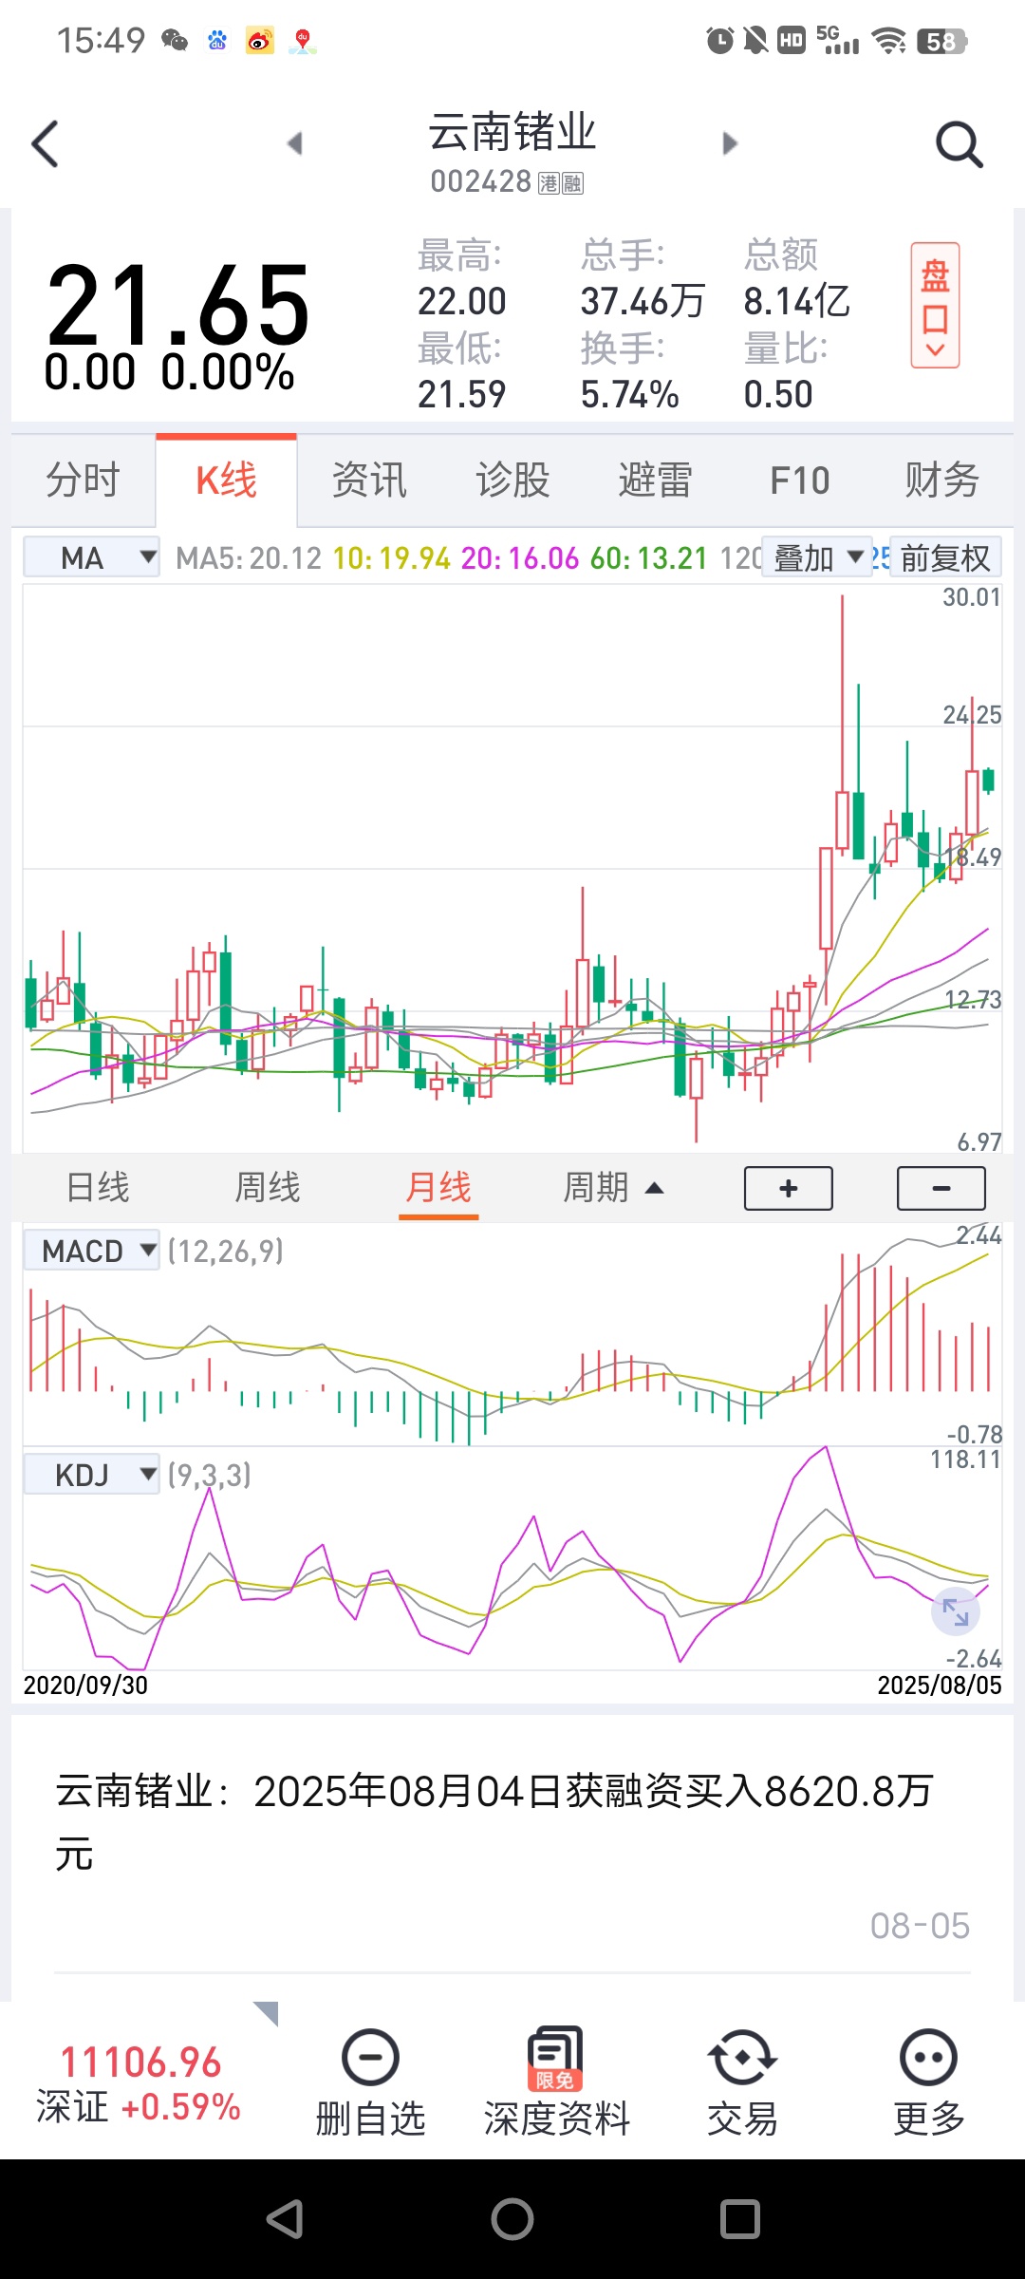This screenshot has height=2279, width=1025.
Task: Open the 诊股 tab
Action: [x=512, y=480]
